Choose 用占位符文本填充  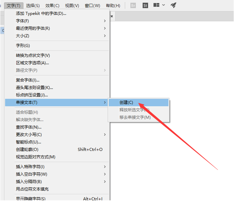tap(57, 189)
